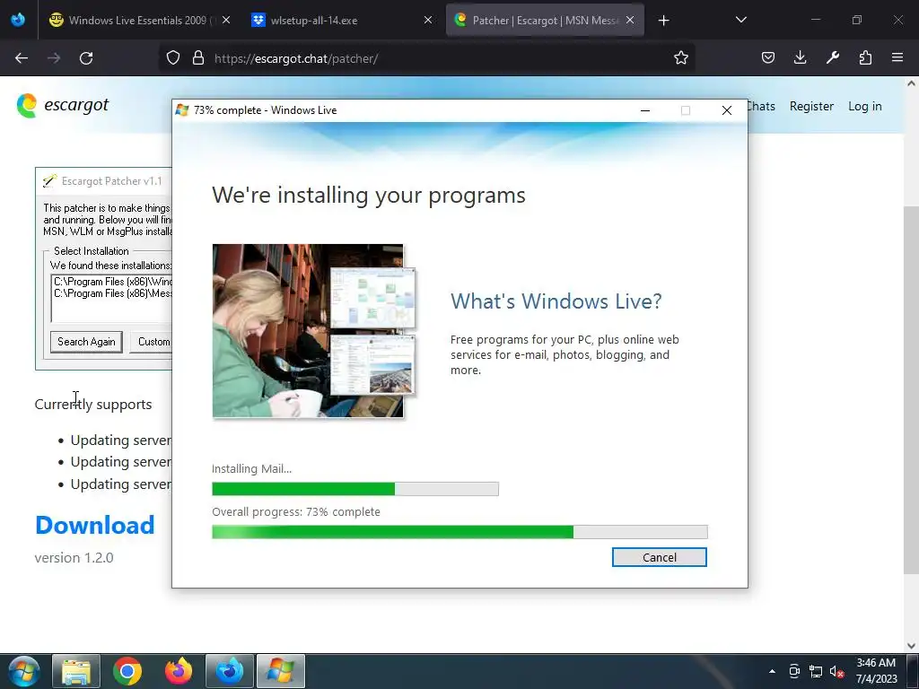Screen dimensions: 919x689
Task: Switch to Windows Live installer taskbar button
Action: pyautogui.click(x=281, y=671)
